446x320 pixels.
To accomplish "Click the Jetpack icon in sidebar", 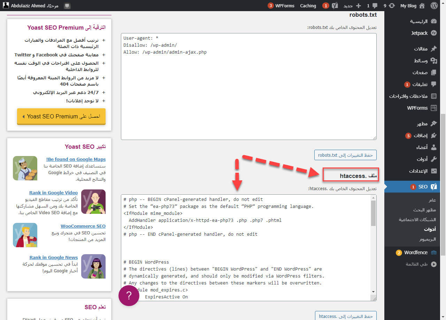I will 434,33.
